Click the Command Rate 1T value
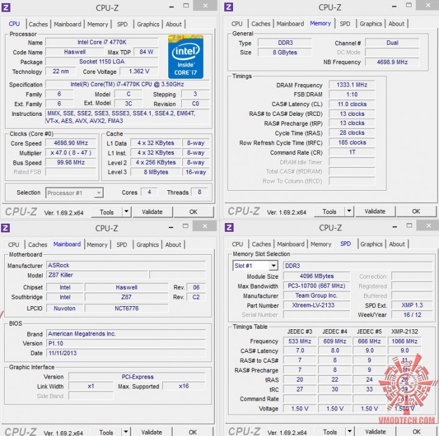Screen dimensions: 439x436 click(x=352, y=152)
